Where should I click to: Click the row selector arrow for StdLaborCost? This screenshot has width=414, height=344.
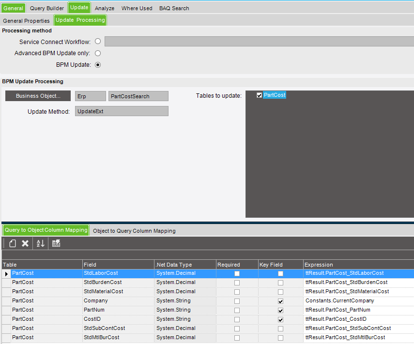(x=6, y=274)
